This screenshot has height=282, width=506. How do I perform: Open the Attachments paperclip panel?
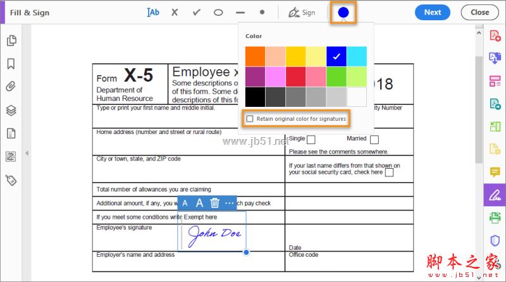tap(11, 87)
